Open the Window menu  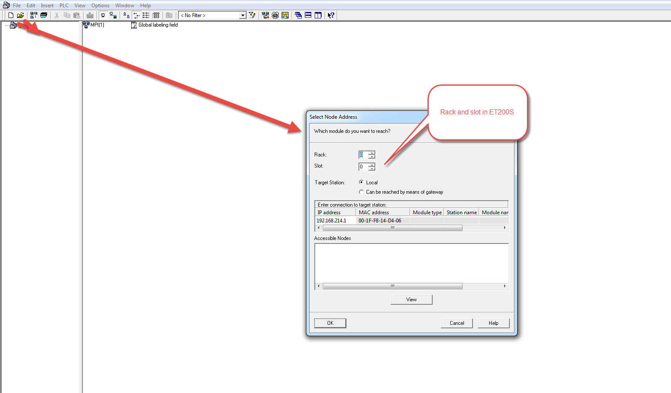[x=125, y=6]
